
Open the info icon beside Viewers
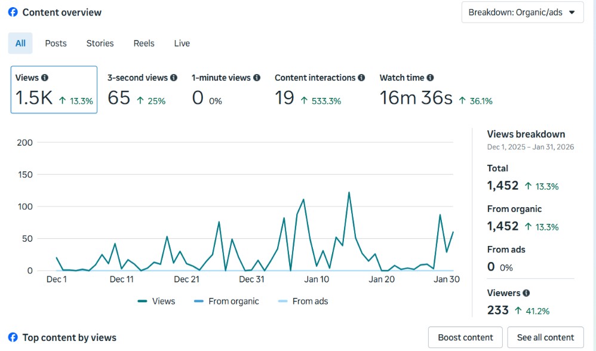(x=526, y=293)
